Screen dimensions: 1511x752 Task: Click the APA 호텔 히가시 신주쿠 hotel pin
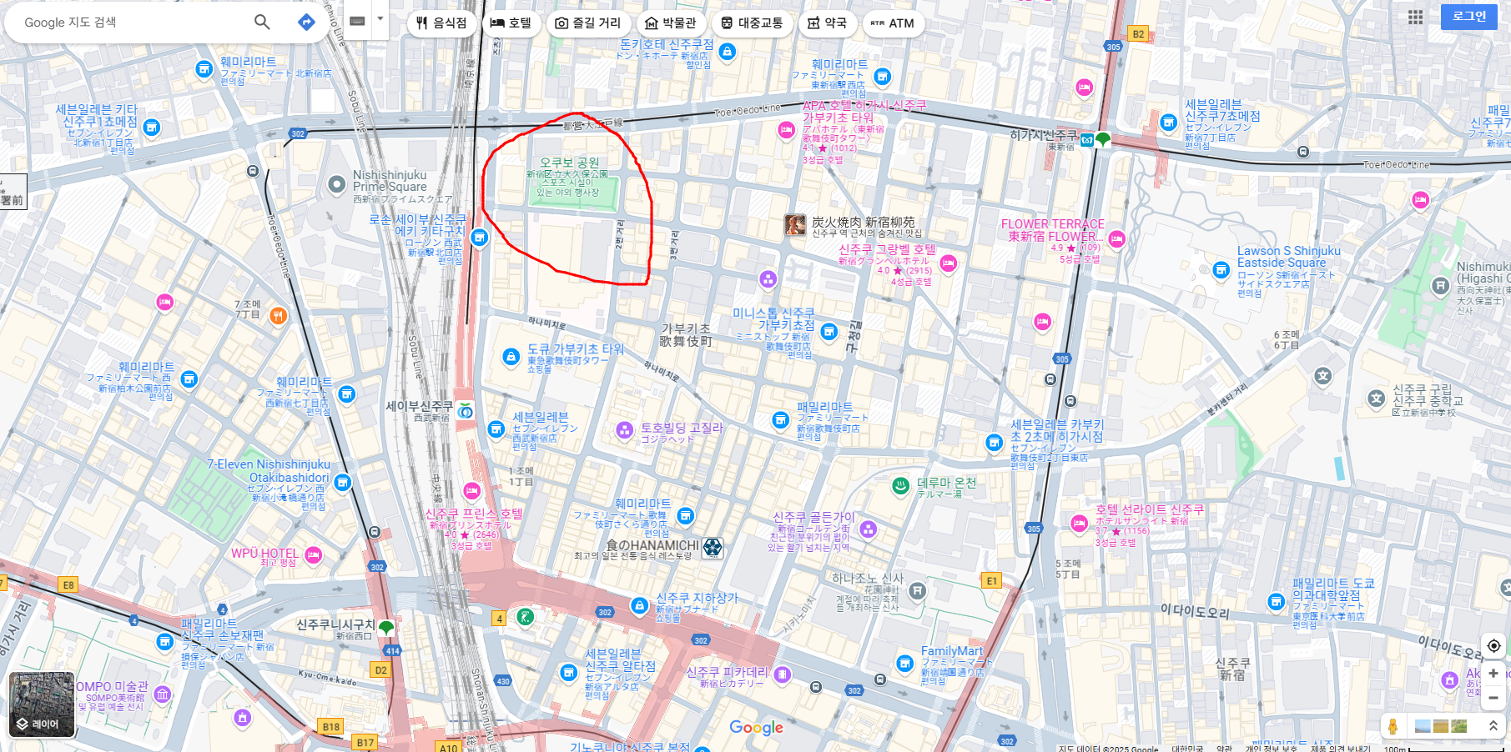coord(786,129)
